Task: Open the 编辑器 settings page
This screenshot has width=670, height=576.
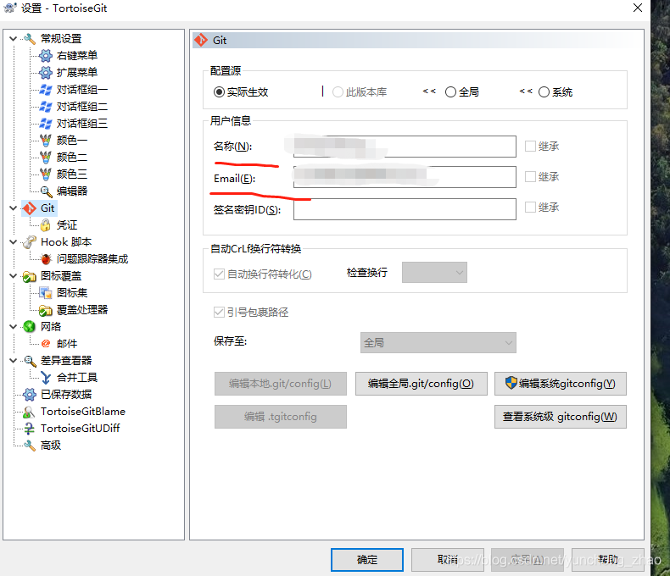Action: click(72, 191)
